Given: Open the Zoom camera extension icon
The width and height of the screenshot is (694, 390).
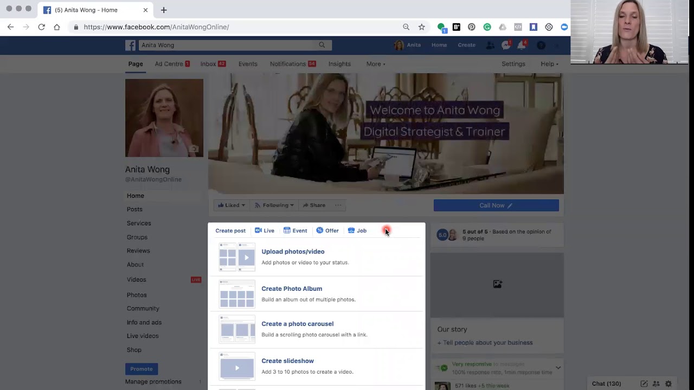Looking at the screenshot, I should click(x=564, y=27).
